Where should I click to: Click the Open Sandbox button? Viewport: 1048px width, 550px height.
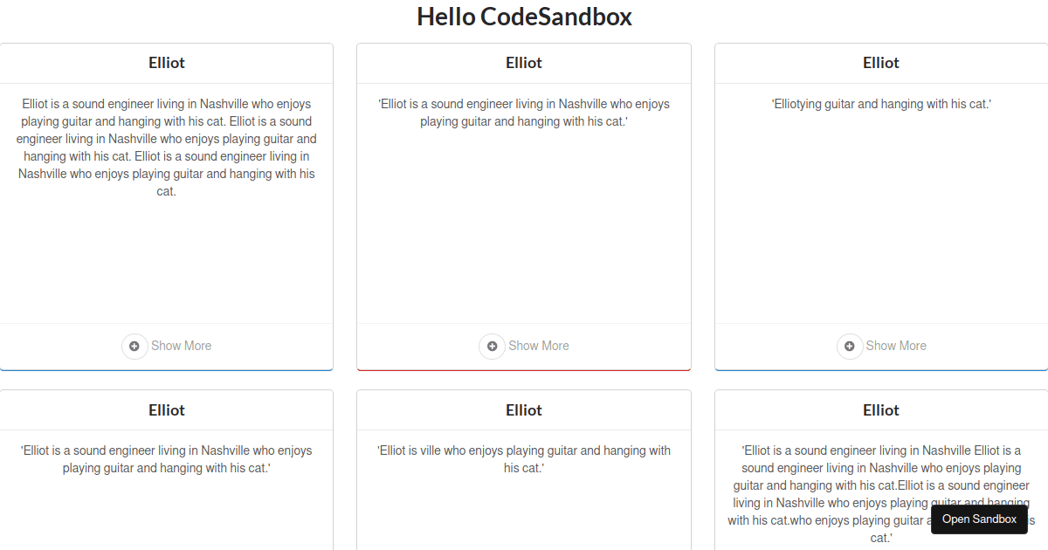[x=979, y=519]
